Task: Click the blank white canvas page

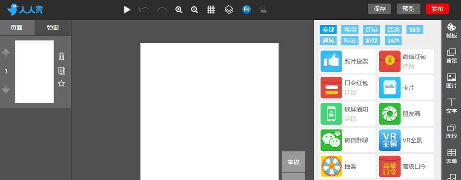Action: pos(209,112)
